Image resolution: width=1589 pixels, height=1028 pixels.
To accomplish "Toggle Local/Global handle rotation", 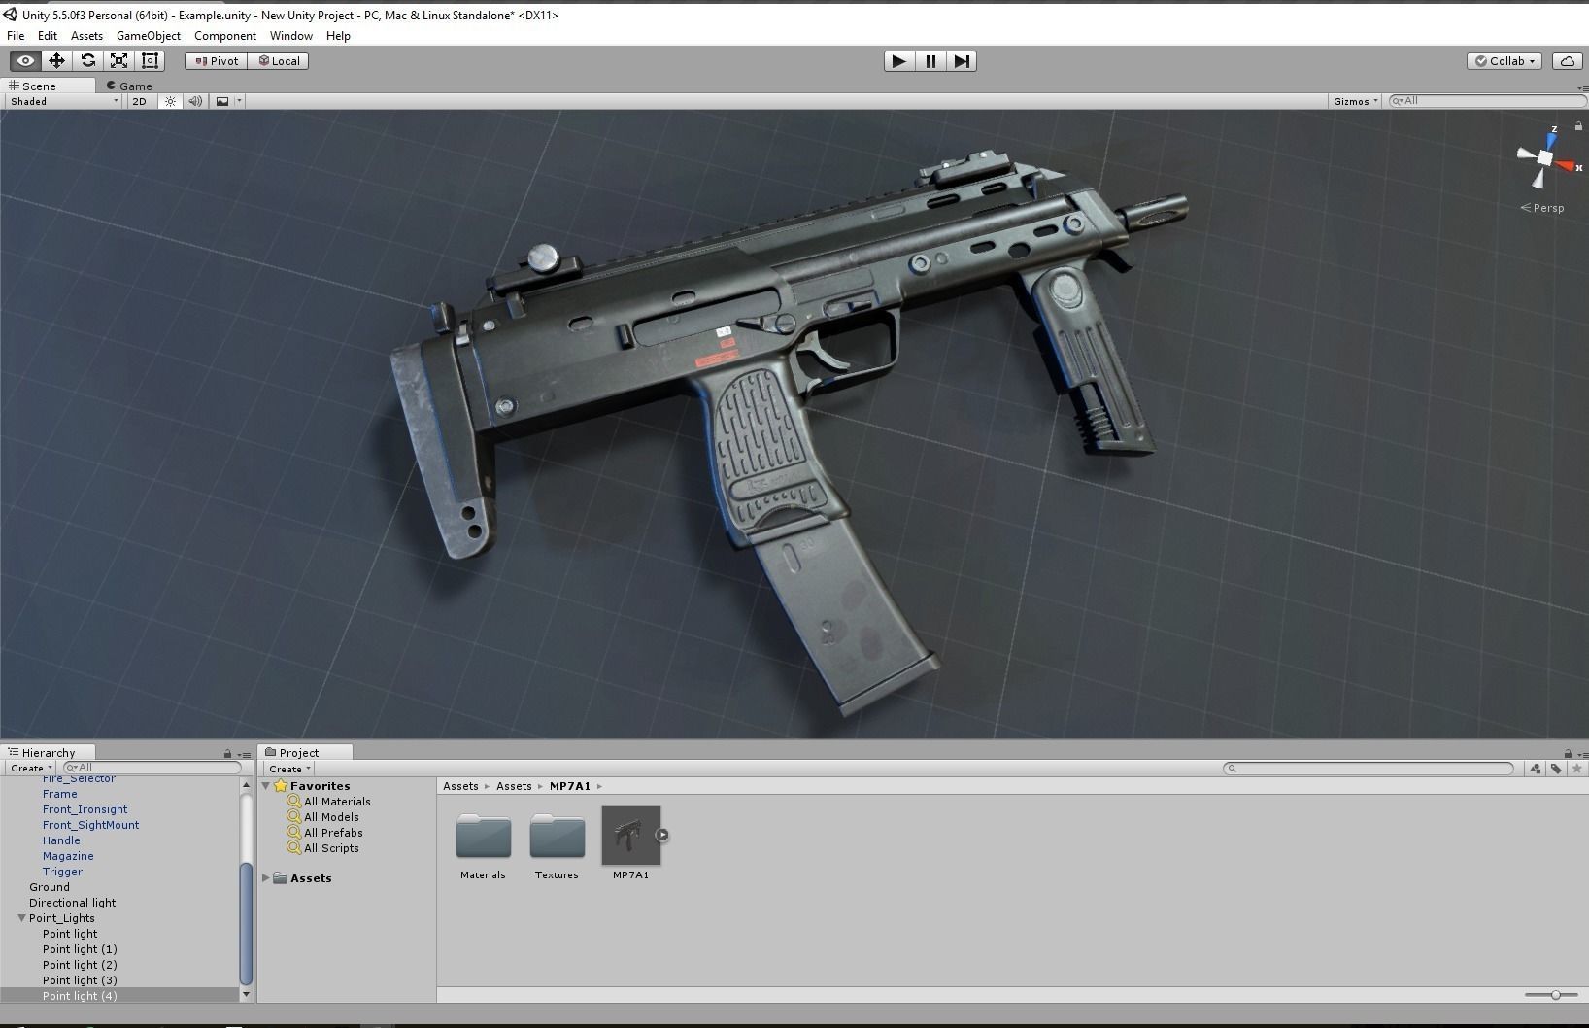I will (278, 60).
